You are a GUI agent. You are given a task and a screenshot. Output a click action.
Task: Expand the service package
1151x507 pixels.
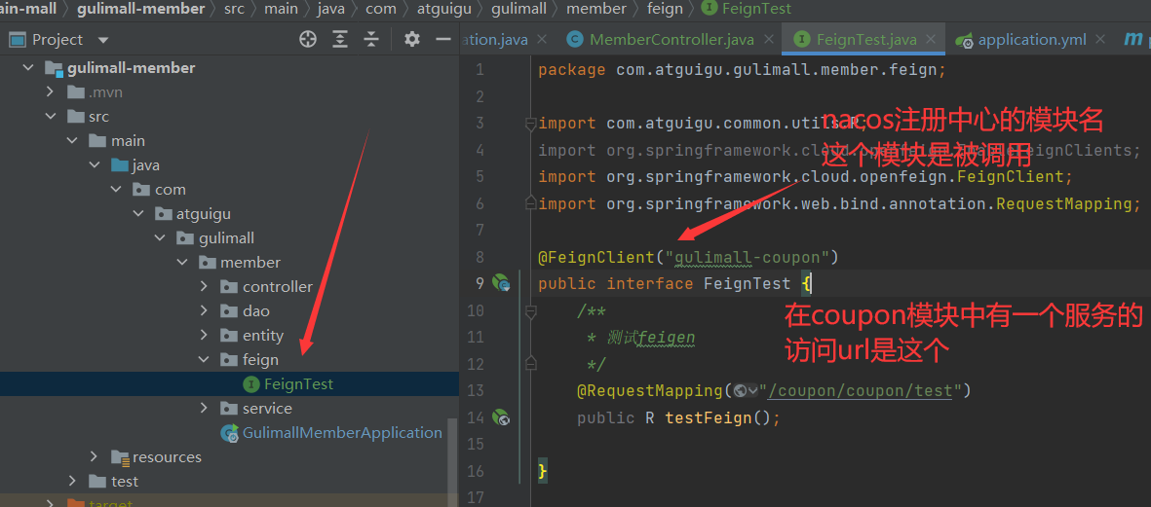tap(204, 408)
